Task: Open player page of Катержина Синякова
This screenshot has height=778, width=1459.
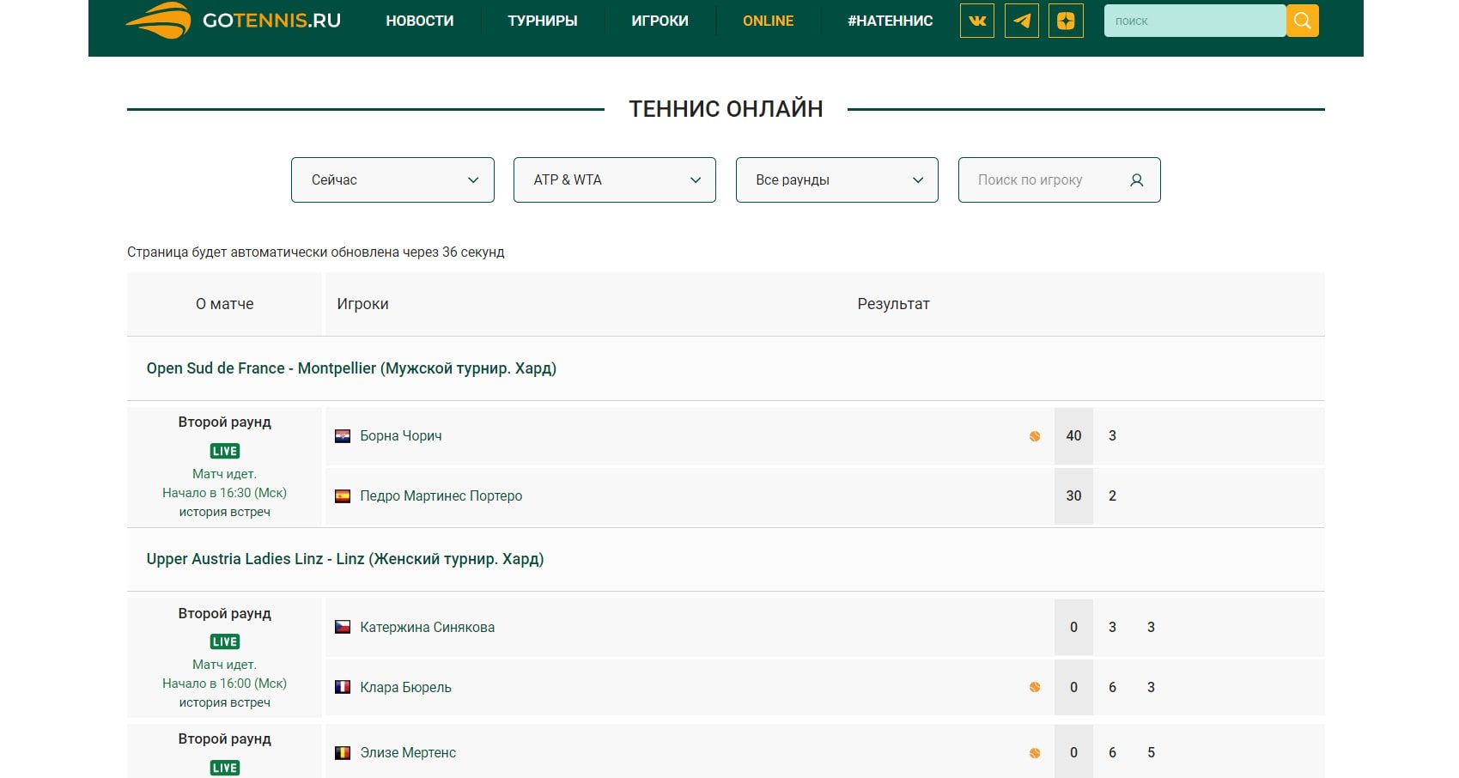Action: (x=428, y=627)
